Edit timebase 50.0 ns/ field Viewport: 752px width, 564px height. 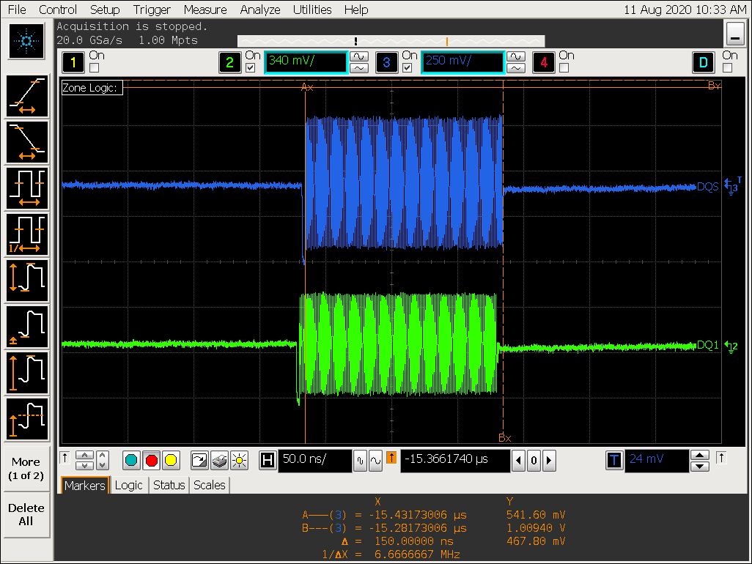pos(315,461)
